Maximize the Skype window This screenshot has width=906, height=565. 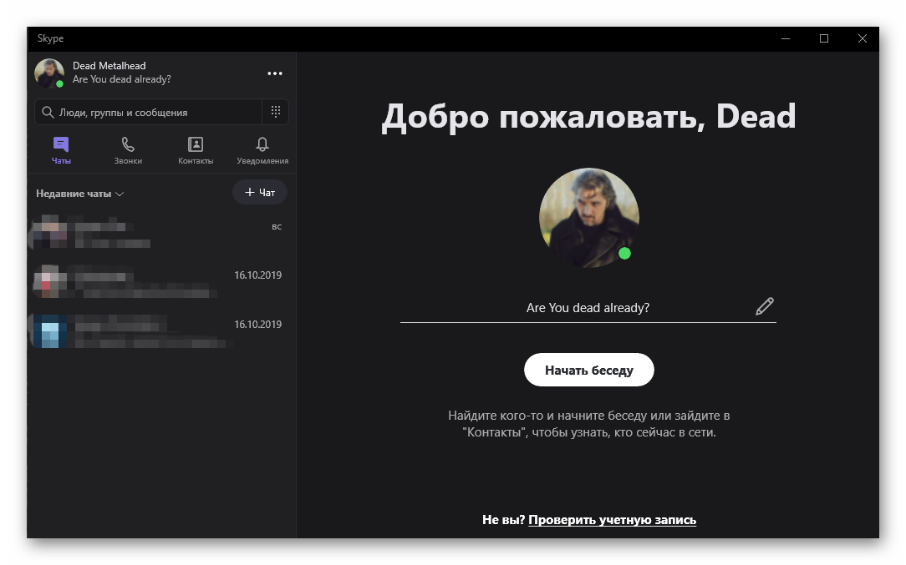(823, 38)
